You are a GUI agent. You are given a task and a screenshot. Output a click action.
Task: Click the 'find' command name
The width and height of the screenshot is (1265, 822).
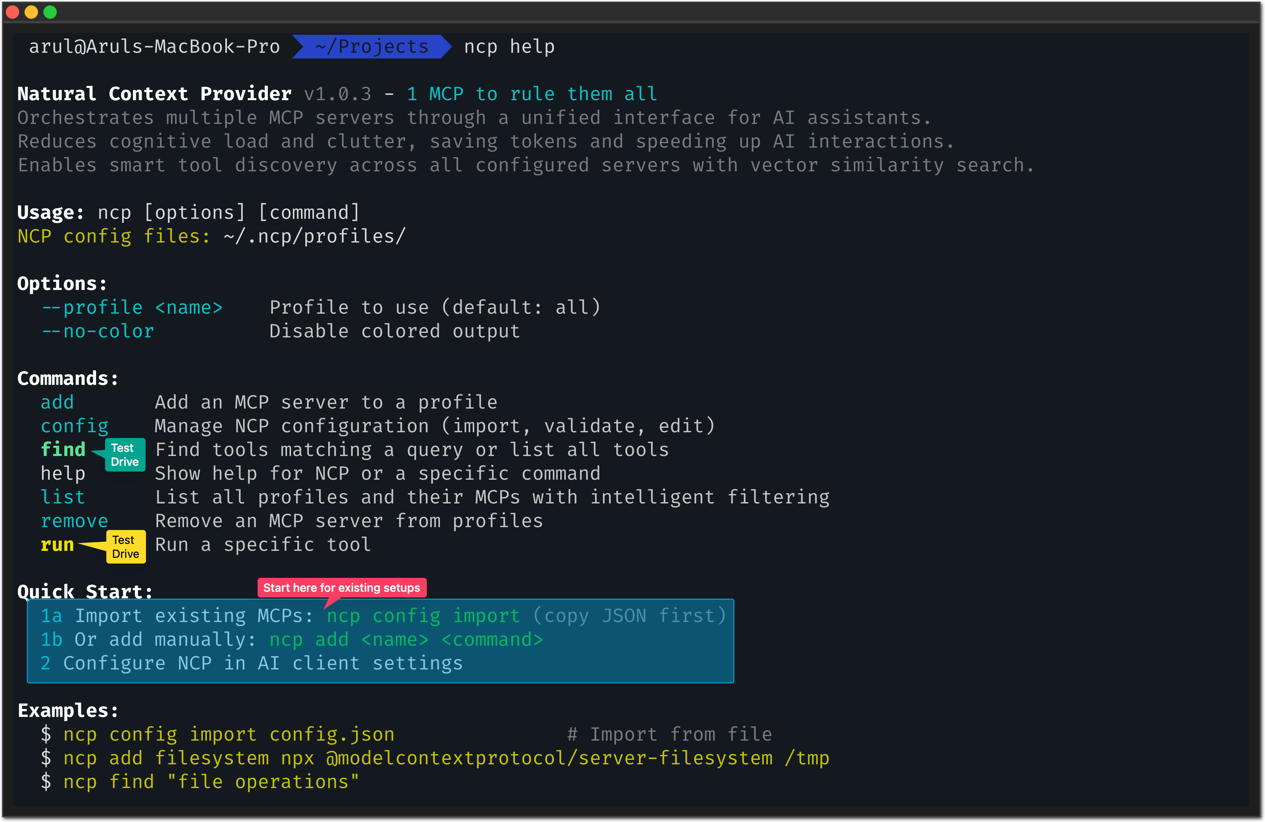tap(63, 450)
